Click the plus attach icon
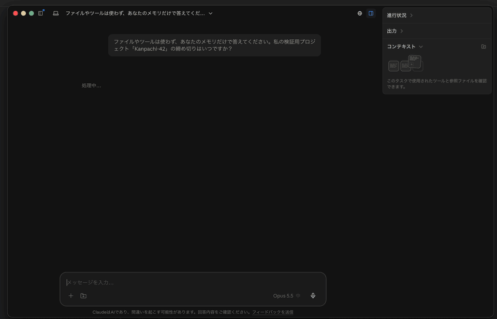This screenshot has width=497, height=319. point(71,296)
